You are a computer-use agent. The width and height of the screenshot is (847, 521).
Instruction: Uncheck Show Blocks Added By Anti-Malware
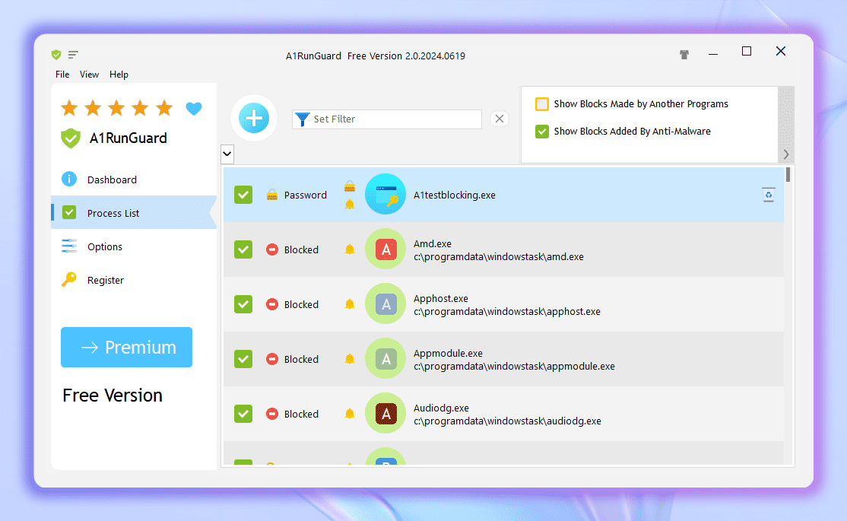542,132
